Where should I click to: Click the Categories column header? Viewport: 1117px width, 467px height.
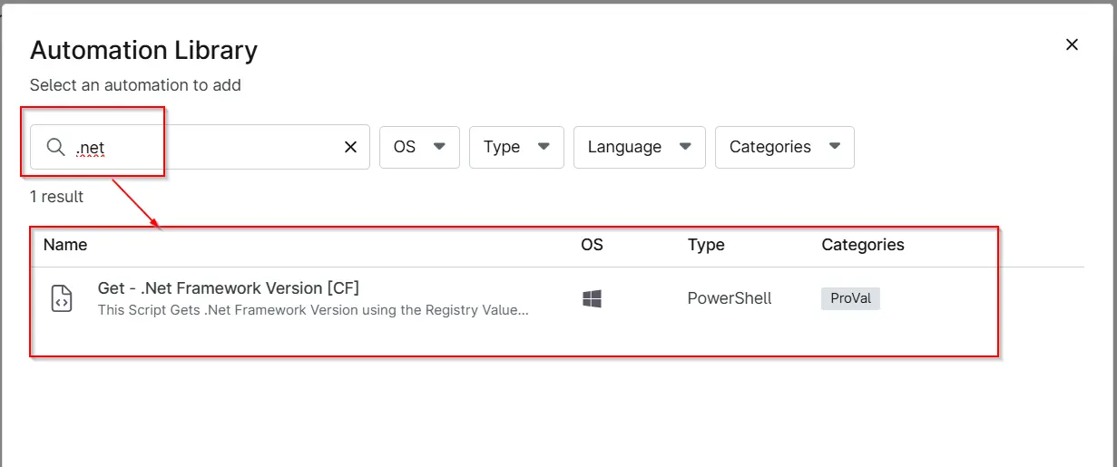pyautogui.click(x=863, y=245)
